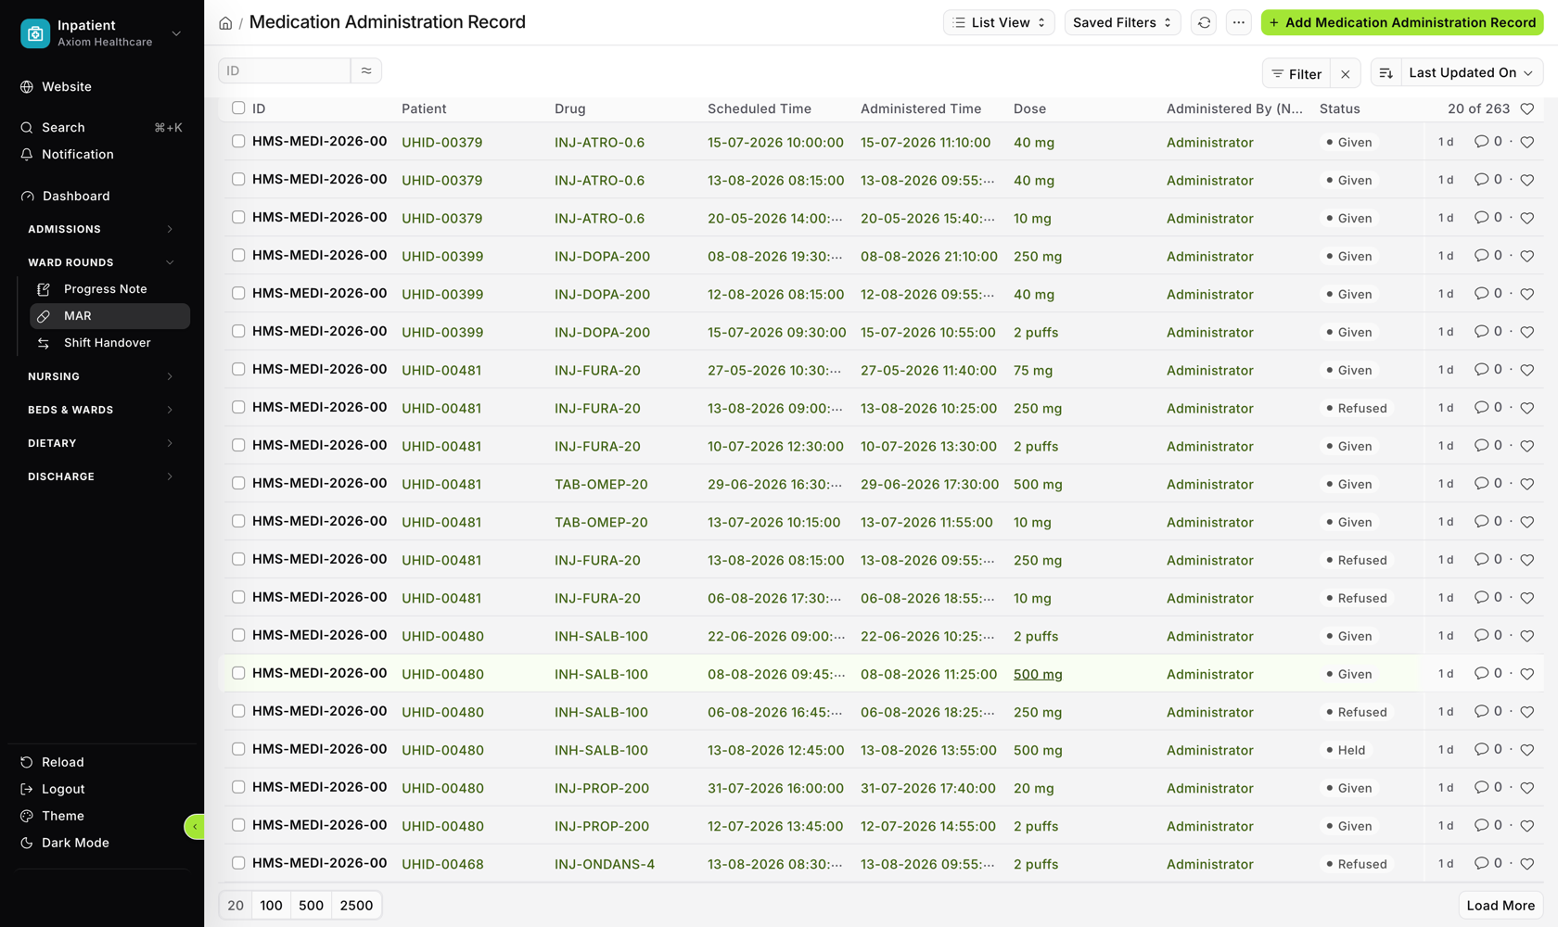Click the approximate match icon next to ID field

click(366, 70)
